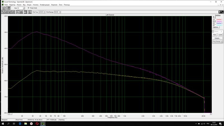Screen dimensions: 224x126
Task: Click the Run analyzer toolbar icon
Action: coord(4,8)
